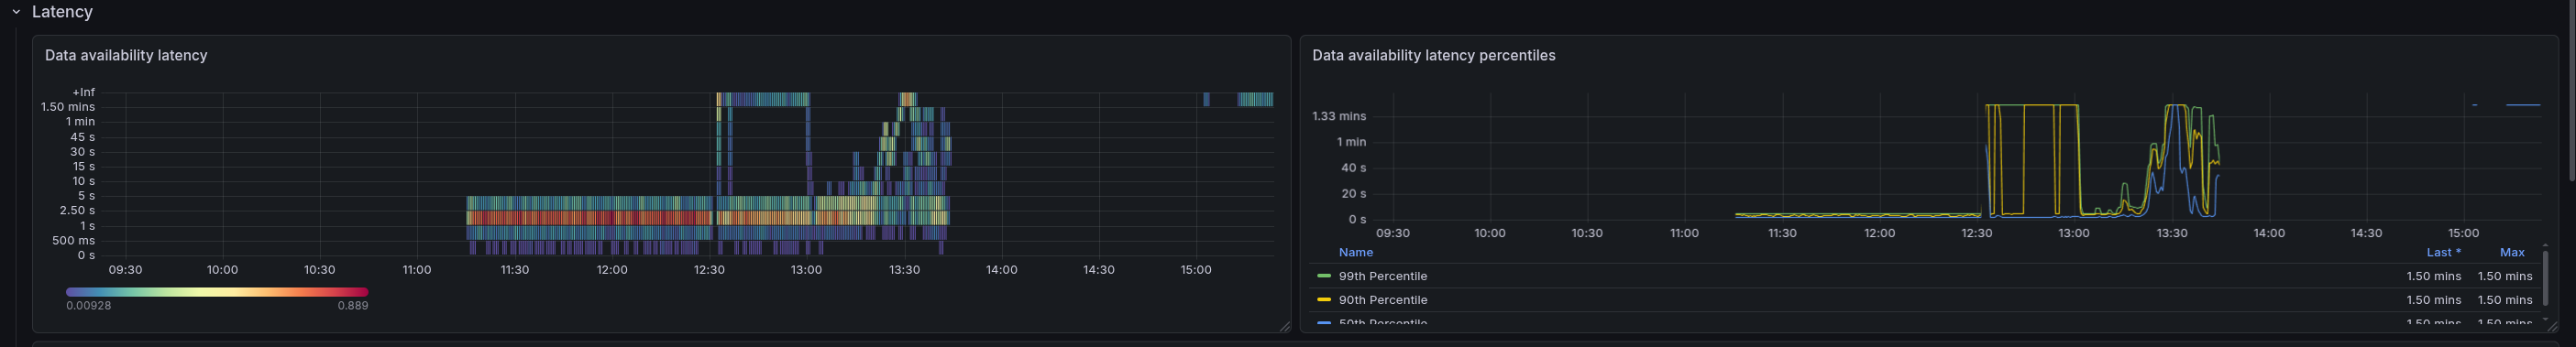The height and width of the screenshot is (347, 2576).
Task: Click the 12:30 x-axis label on heatmap
Action: 709,270
